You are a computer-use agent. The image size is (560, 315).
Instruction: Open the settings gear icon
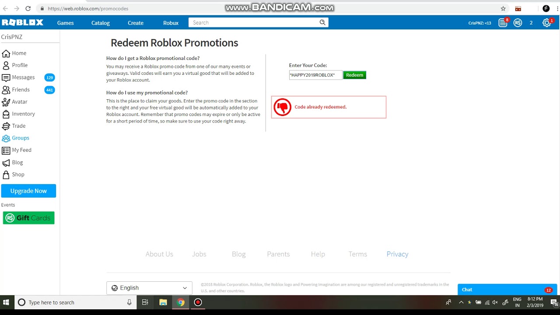[x=546, y=23]
